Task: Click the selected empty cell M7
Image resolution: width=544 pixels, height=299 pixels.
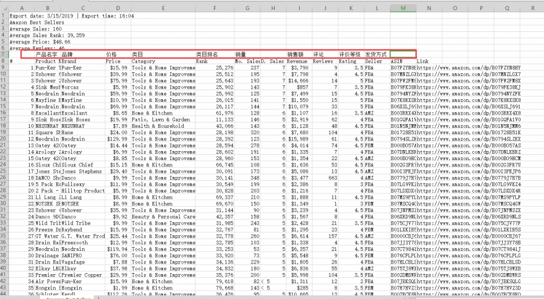Action: point(403,54)
